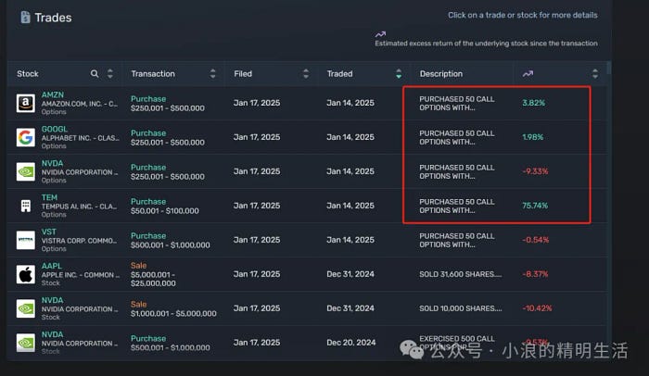Select 75.74% return value for TEM

click(x=535, y=206)
